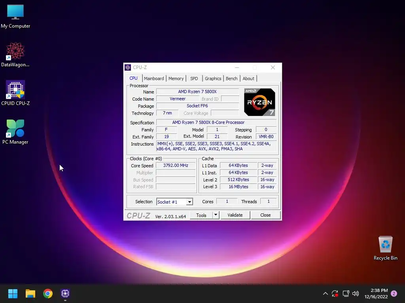This screenshot has width=405, height=303.
Task: Click the Core Speed 3792.00 MHz value
Action: (176, 165)
